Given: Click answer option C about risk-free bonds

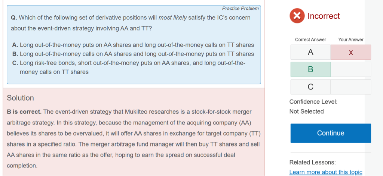Looking at the screenshot, I should (x=129, y=63).
